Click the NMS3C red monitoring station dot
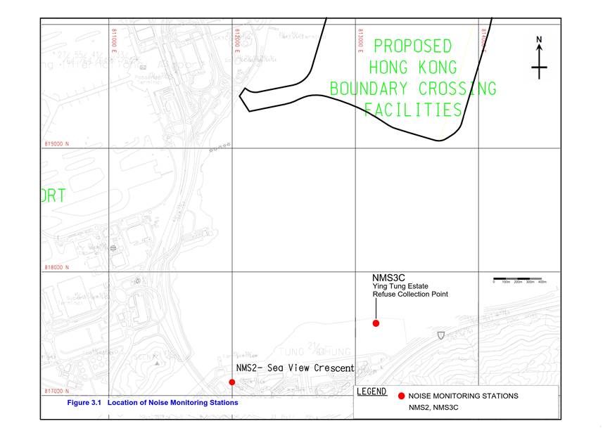The width and height of the screenshot is (610, 433). 376,323
